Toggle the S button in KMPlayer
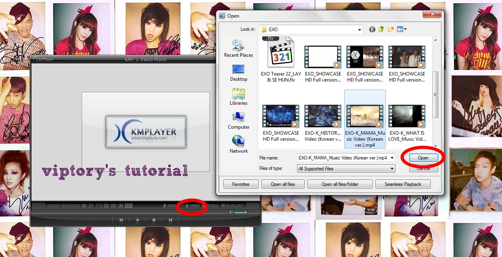502x257 pixels. click(131, 206)
